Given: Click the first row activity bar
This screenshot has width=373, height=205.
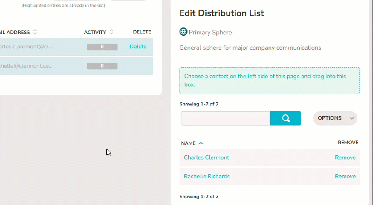Looking at the screenshot, I should [x=102, y=47].
